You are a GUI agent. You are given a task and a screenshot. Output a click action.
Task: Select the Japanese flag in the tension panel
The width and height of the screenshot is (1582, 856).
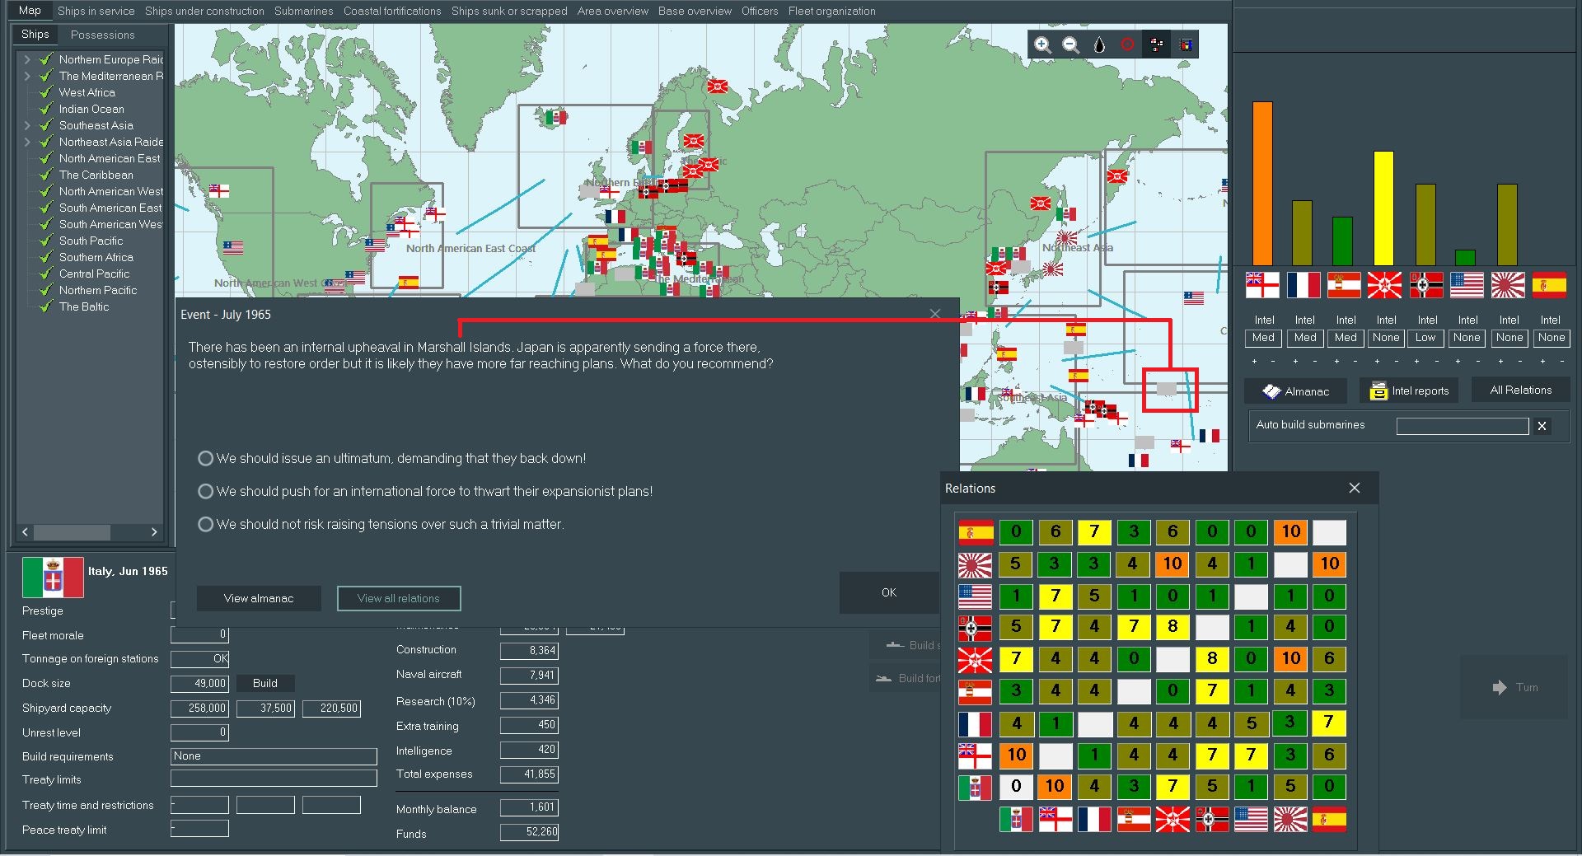pos(1508,285)
